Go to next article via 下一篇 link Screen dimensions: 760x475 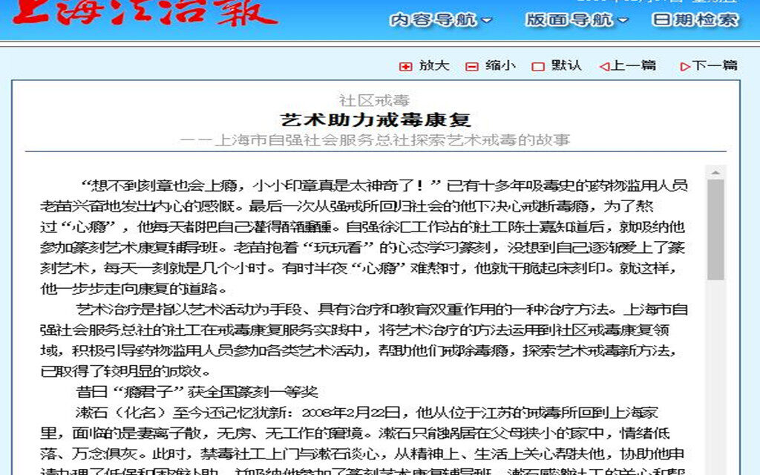click(715, 66)
